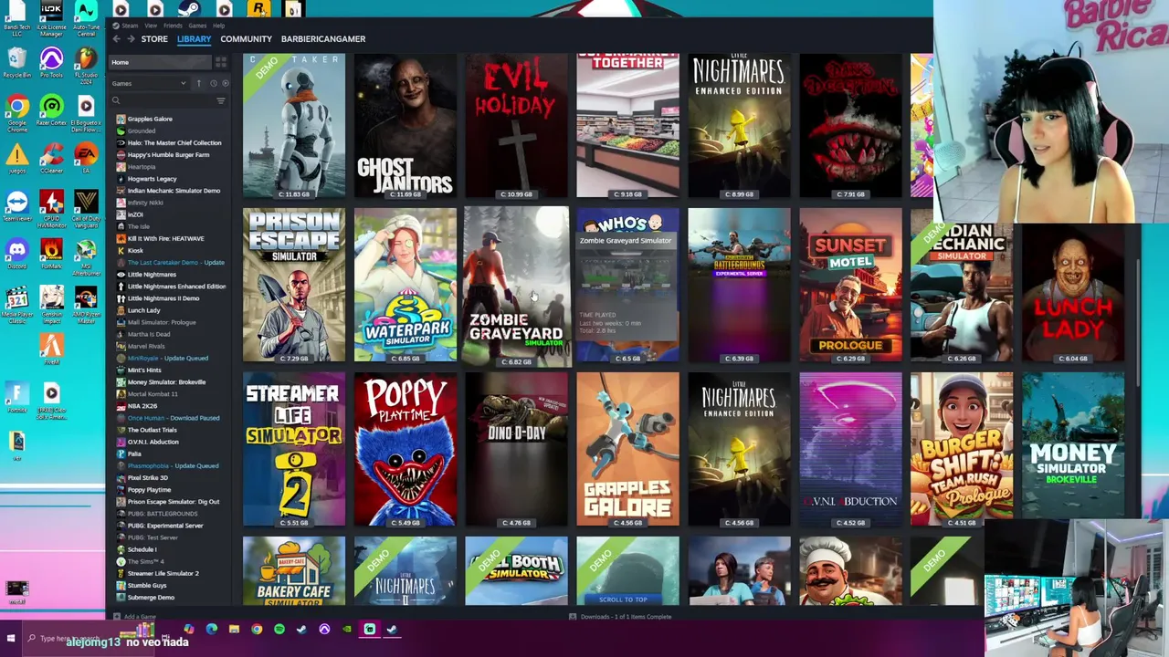Go back with the Steam back arrow
The width and height of the screenshot is (1169, 657).
click(x=116, y=38)
